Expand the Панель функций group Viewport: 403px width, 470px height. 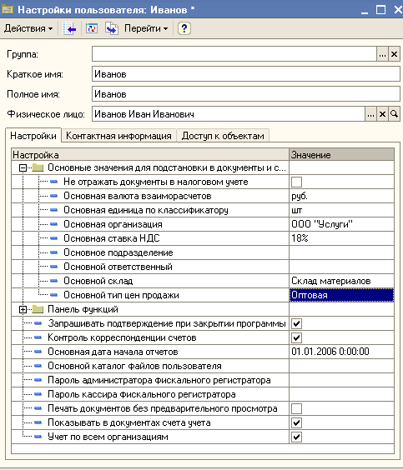(x=23, y=309)
